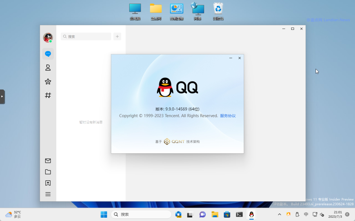The height and width of the screenshot is (221, 355).
Task: Select the 回收站 recycle bin icon
Action: coord(218,11)
